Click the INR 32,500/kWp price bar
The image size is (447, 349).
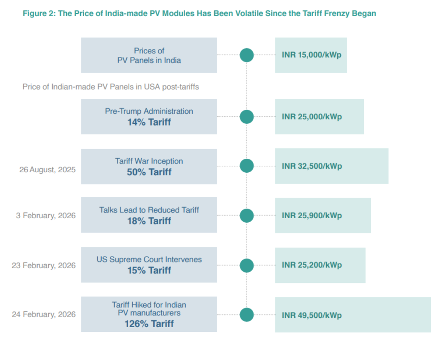pos(331,166)
